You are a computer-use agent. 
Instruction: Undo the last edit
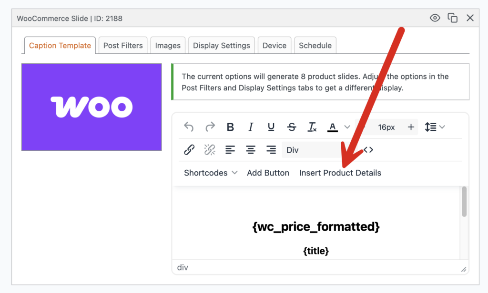click(x=189, y=127)
